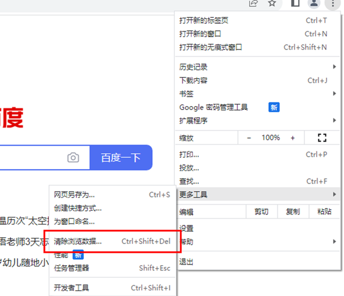
Task: Expand the 扩展程序 submenu
Action: coord(258,121)
